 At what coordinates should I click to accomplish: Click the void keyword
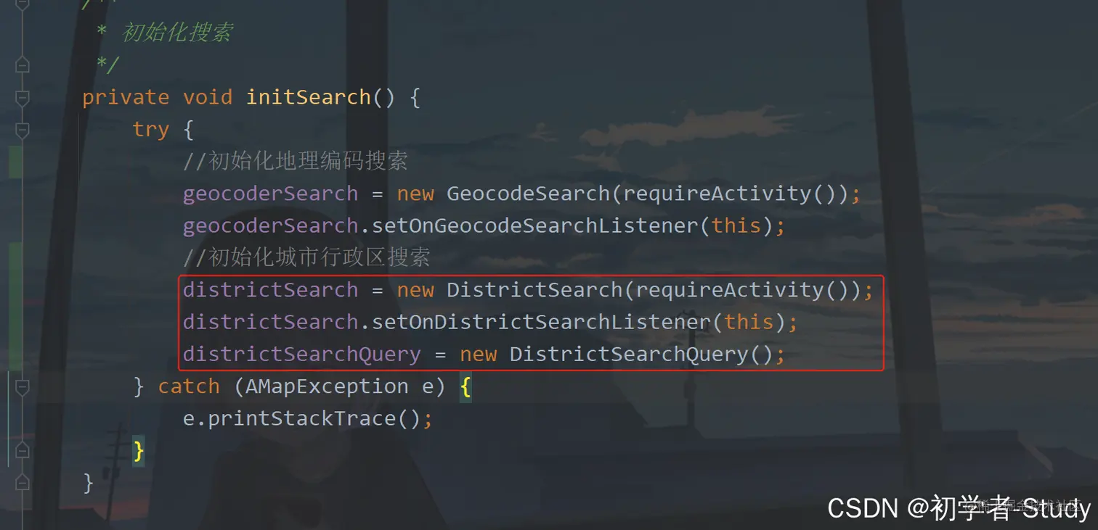208,97
